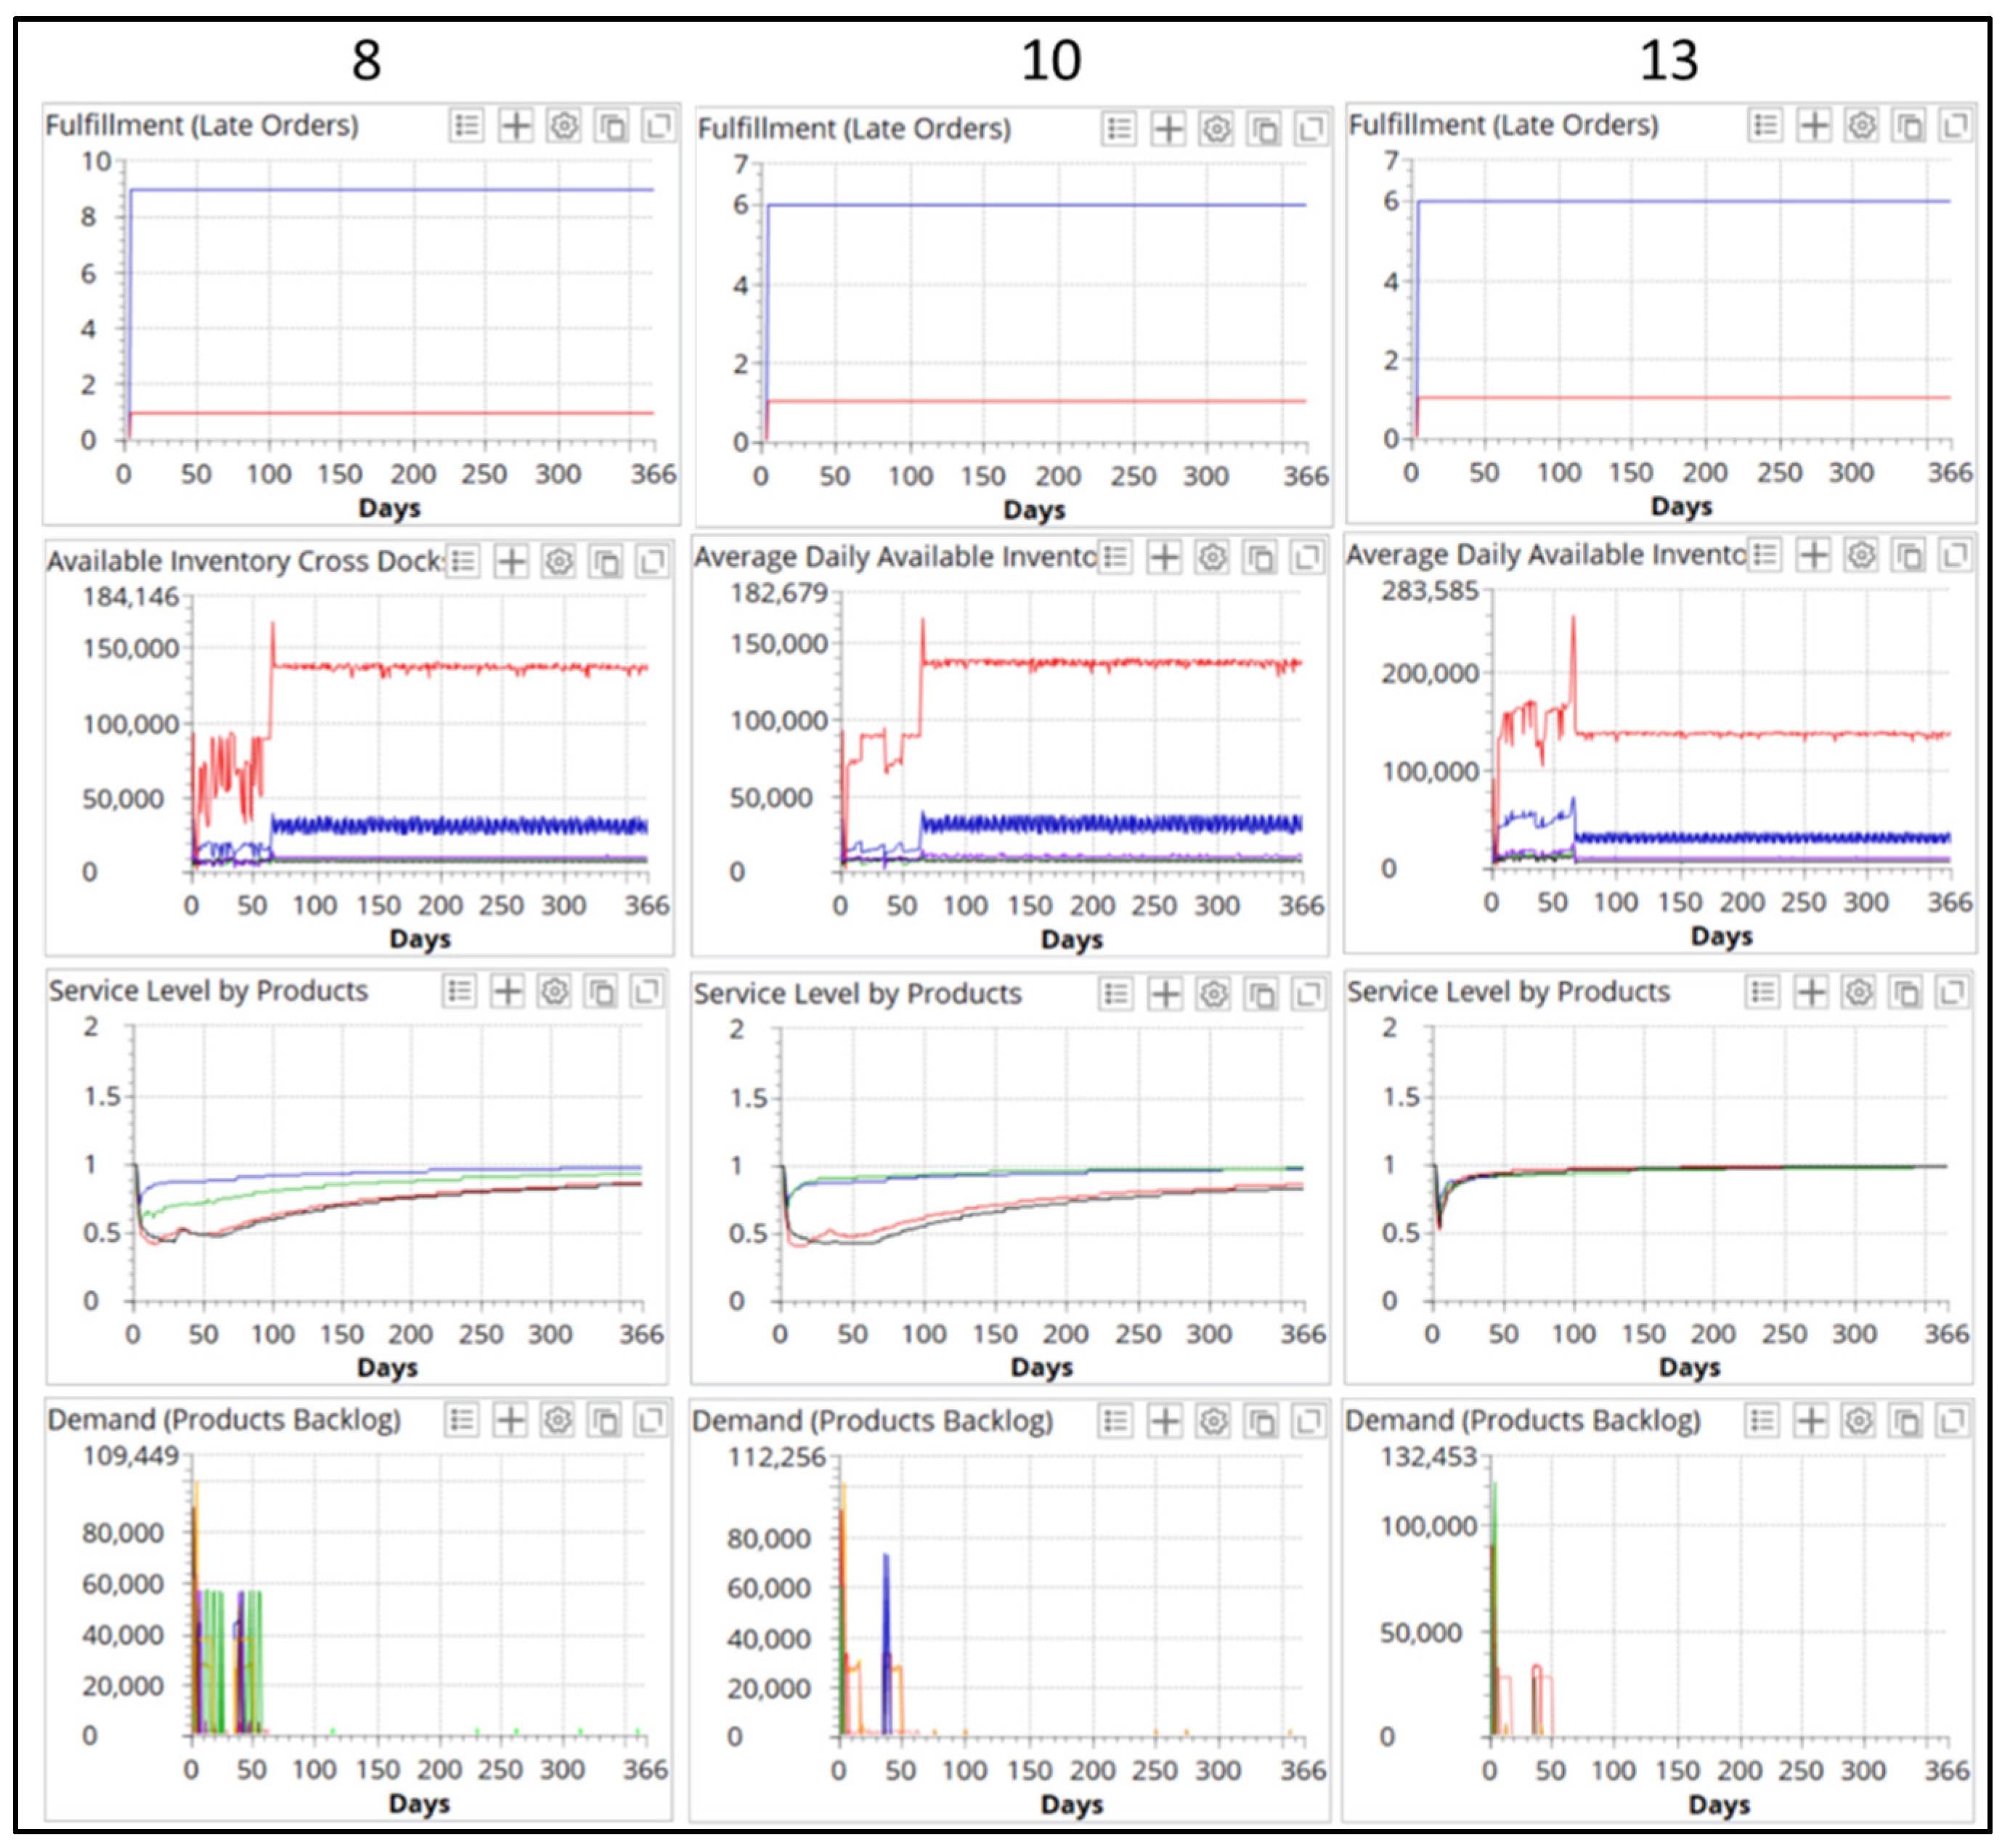The width and height of the screenshot is (2010, 1848).
Task: Open settings gear of scenario 10 Average Daily Inventory
Action: (1212, 557)
